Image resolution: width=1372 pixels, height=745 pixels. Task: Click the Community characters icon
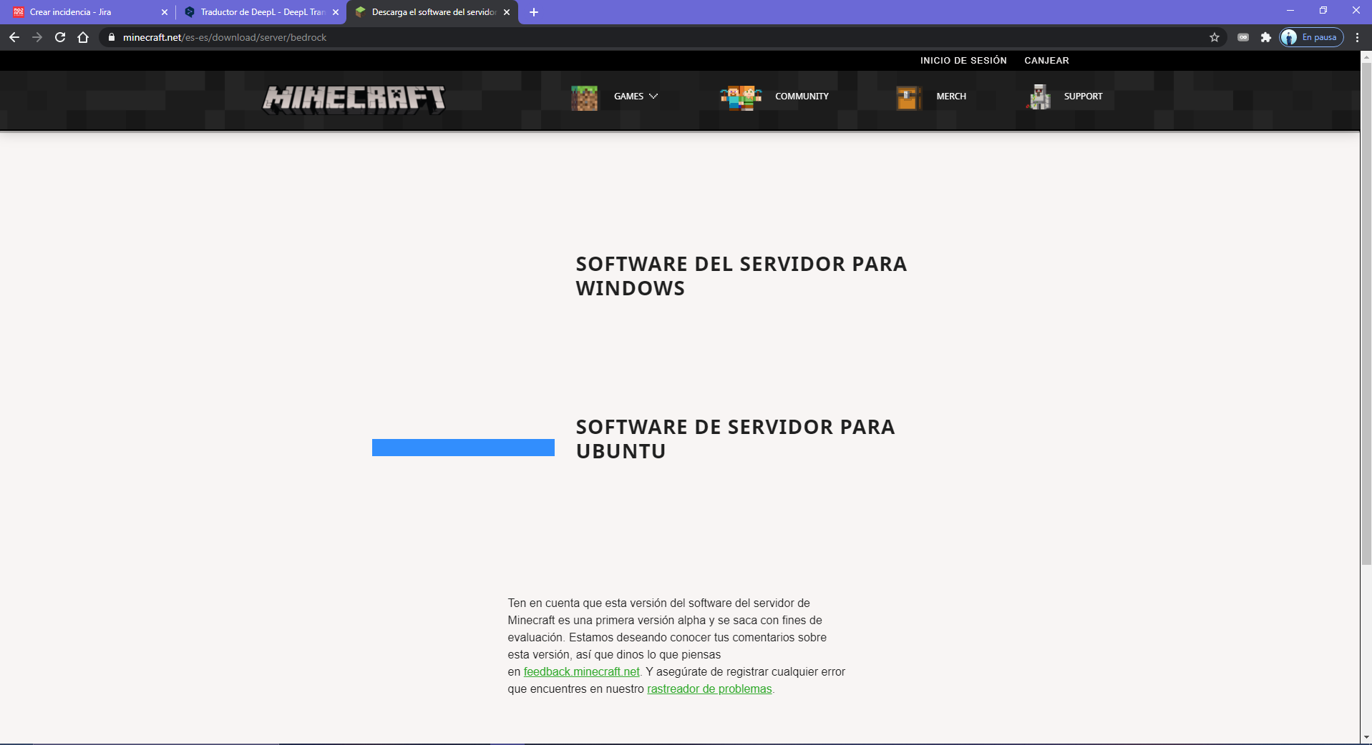point(741,97)
